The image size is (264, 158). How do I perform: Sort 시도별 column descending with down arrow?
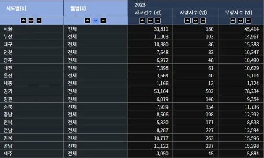click(x=31, y=21)
